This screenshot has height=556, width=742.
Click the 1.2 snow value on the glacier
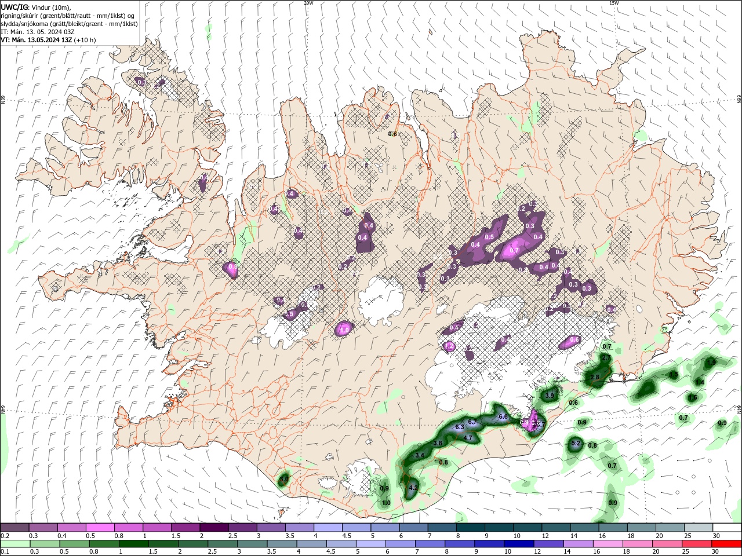(448, 346)
